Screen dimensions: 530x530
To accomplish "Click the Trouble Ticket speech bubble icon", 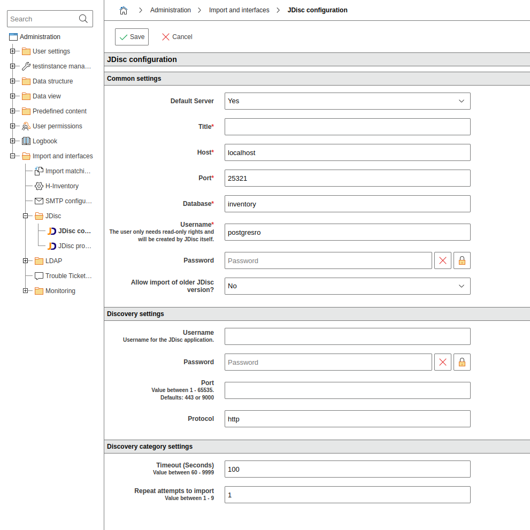I will tap(39, 276).
